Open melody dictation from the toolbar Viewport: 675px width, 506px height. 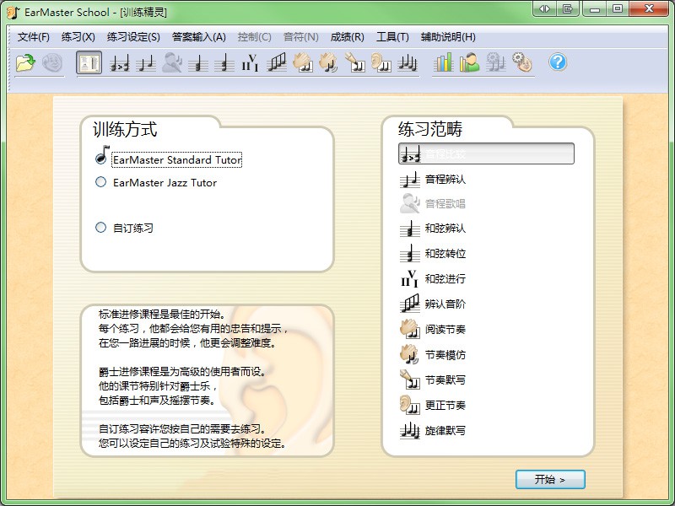click(408, 62)
